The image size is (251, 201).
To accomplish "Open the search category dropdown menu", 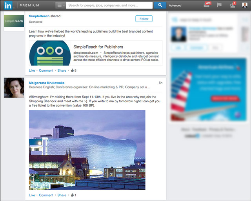I will [x=60, y=5].
